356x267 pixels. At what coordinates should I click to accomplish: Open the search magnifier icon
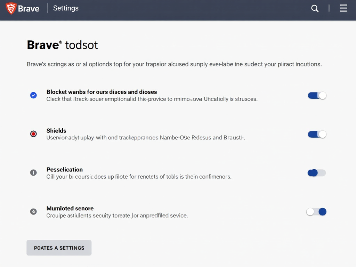coord(315,8)
